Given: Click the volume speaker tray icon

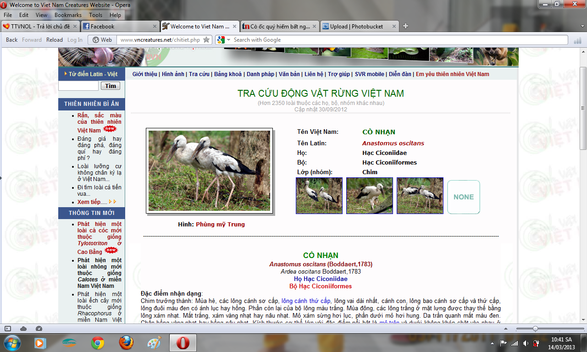Looking at the screenshot, I should [525, 343].
